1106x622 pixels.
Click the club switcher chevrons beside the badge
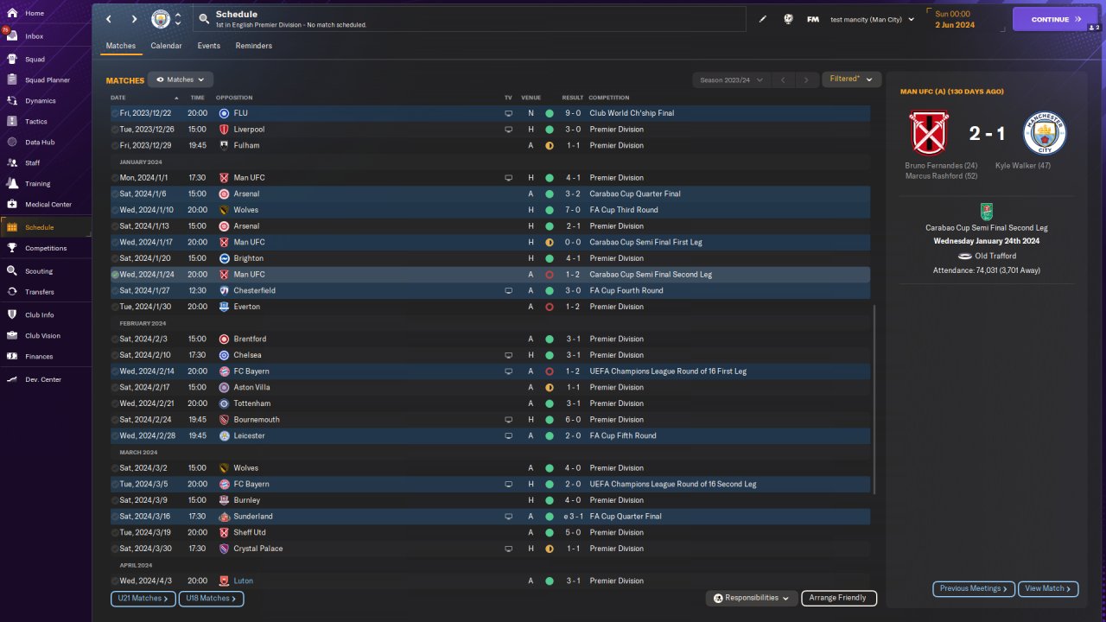[x=178, y=19]
